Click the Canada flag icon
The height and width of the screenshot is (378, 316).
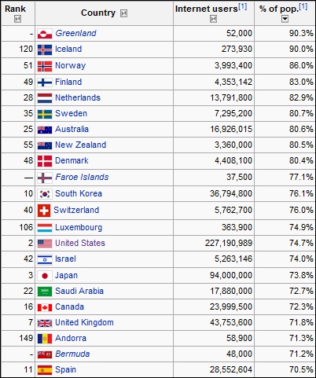click(45, 307)
